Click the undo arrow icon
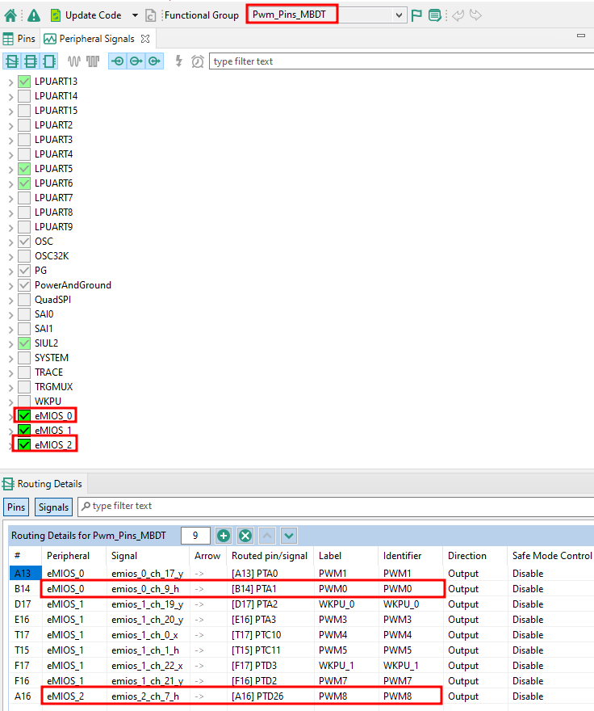Viewport: 594px width, 711px height. pyautogui.click(x=458, y=15)
